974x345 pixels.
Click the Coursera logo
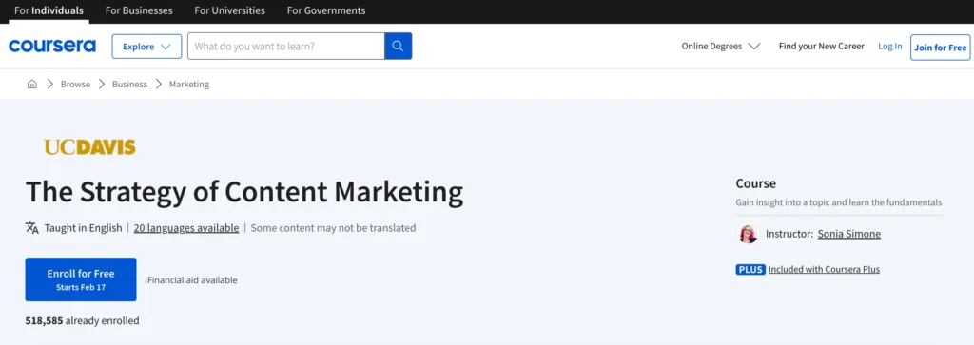[x=52, y=46]
